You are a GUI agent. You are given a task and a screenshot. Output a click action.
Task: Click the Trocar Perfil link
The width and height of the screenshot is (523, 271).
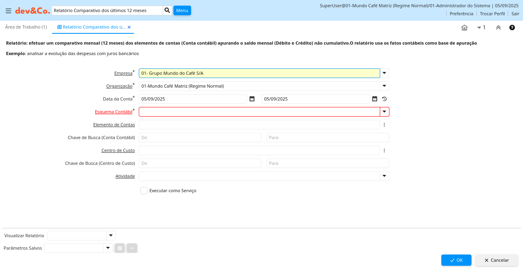tap(492, 14)
